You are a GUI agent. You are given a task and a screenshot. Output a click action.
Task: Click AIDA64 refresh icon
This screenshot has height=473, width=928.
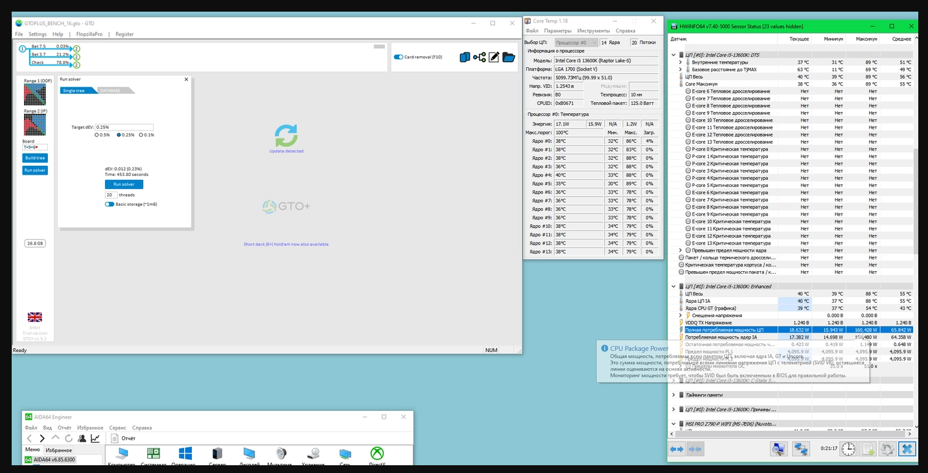click(x=68, y=439)
